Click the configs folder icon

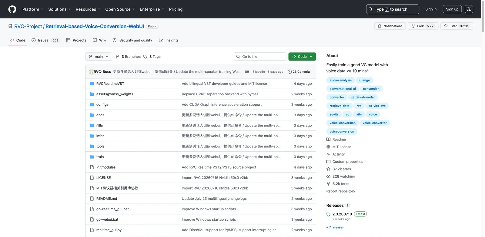92,104
